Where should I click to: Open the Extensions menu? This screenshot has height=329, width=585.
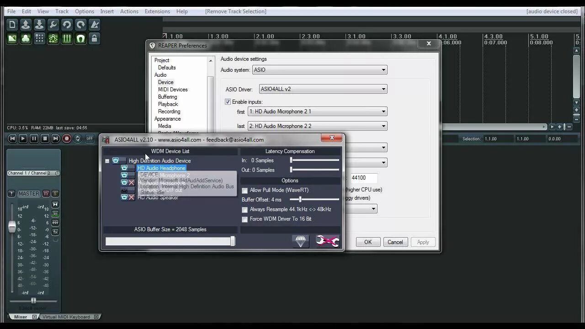click(x=157, y=11)
